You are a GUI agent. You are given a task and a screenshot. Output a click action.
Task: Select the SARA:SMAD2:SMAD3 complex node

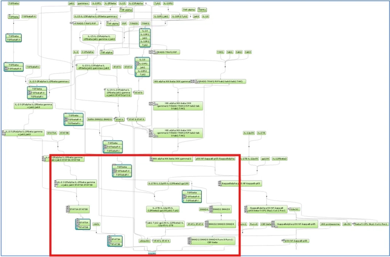pyautogui.click(x=100, y=119)
